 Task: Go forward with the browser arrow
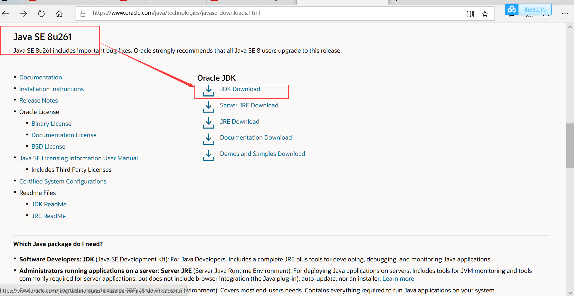click(23, 14)
